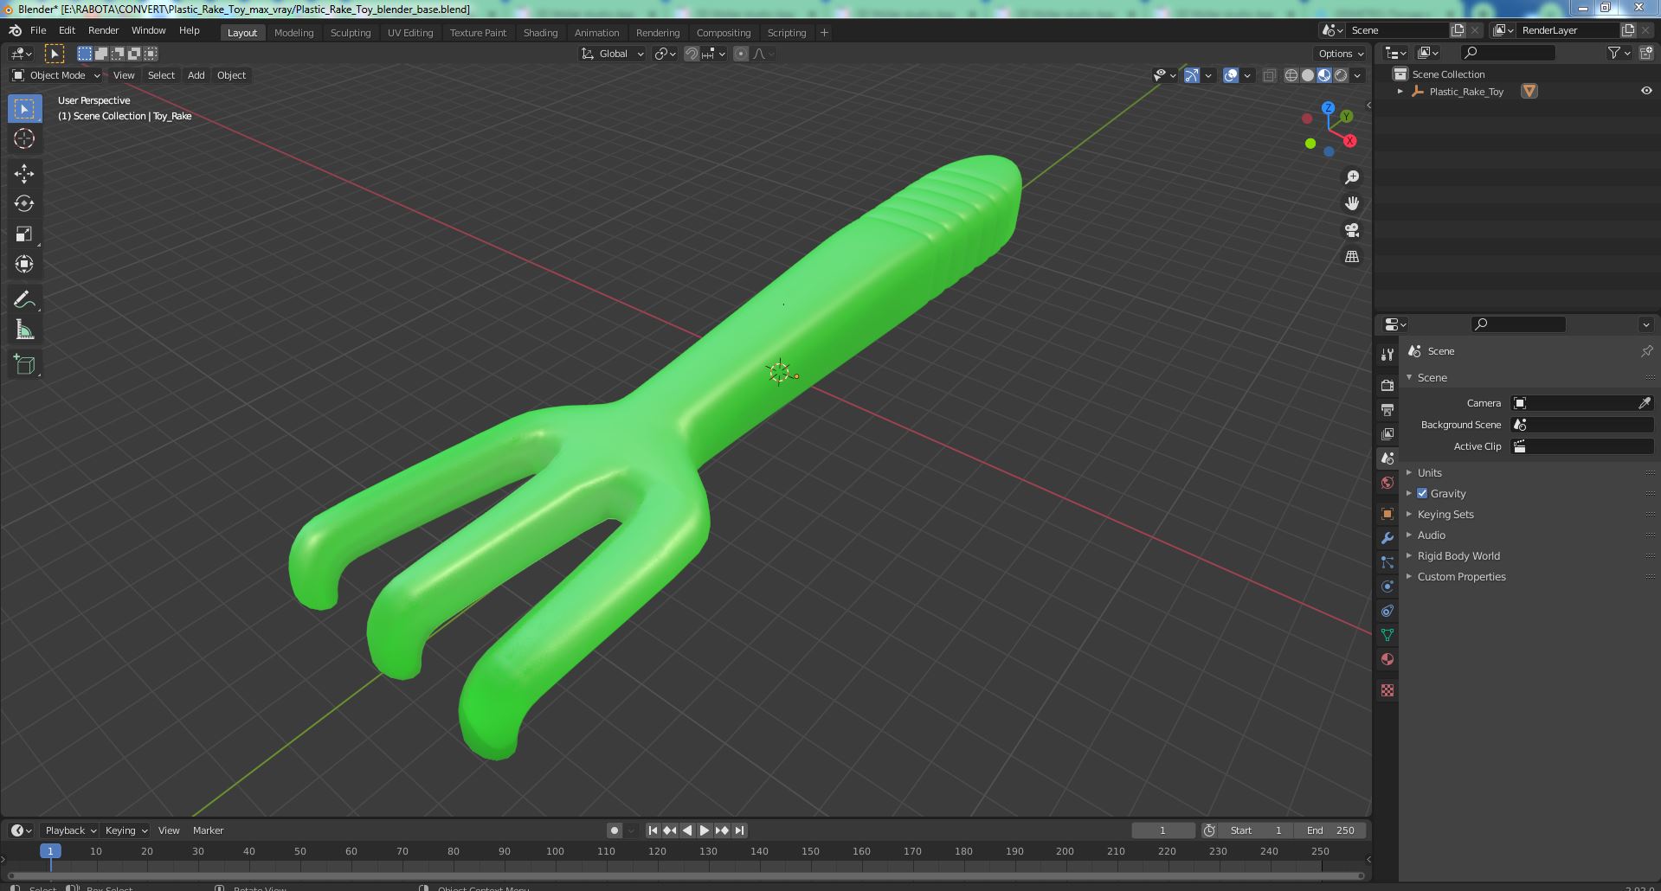This screenshot has width=1661, height=891.
Task: Click the current frame number field
Action: coord(1162,830)
